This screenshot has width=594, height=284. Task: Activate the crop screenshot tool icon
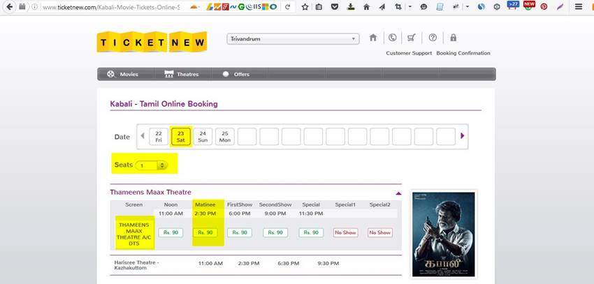click(x=398, y=7)
